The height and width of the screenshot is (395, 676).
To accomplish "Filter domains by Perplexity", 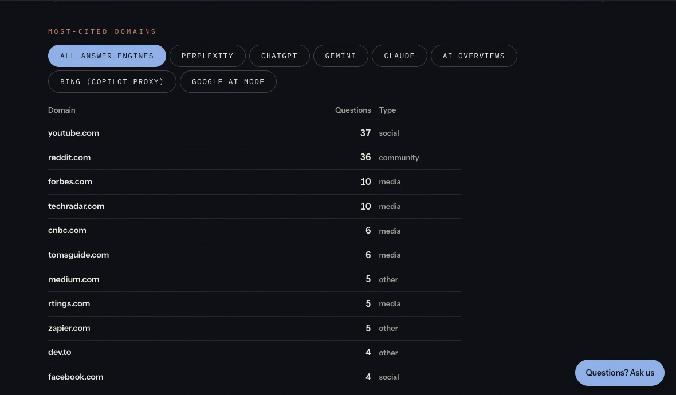I will [x=207, y=56].
